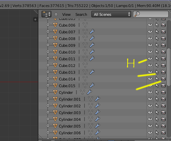Screen dimensions: 171x141
Task: Expand the Cube.006 tree entry
Action: tap(48, 25)
